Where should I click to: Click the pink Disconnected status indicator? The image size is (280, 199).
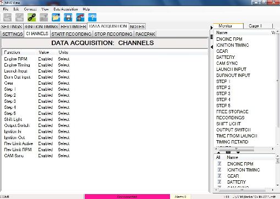coord(127,197)
